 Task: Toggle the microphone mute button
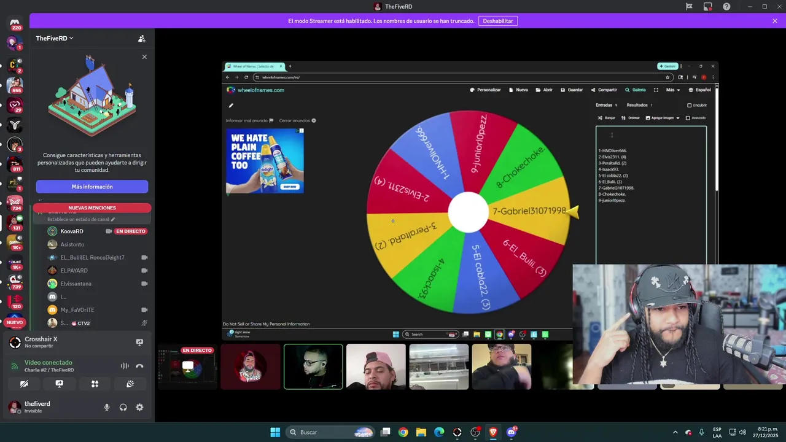tap(107, 407)
